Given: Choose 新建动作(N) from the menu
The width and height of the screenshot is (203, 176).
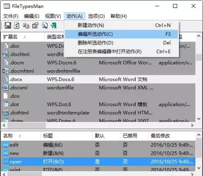Looking at the screenshot, I should [121, 25].
